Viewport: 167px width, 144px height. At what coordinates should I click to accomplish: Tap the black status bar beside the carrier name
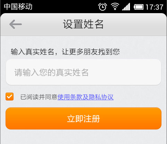65,7
